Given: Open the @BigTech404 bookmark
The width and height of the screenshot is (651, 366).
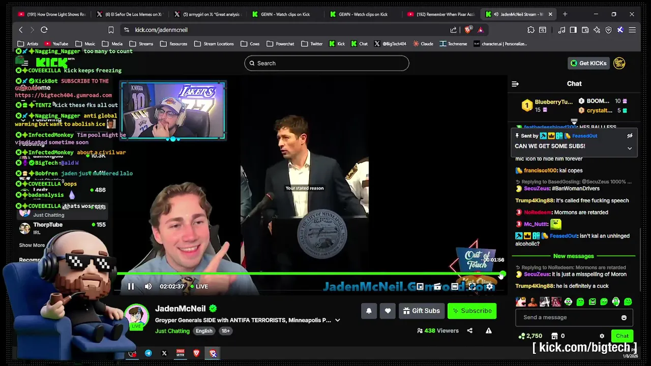Looking at the screenshot, I should point(390,44).
